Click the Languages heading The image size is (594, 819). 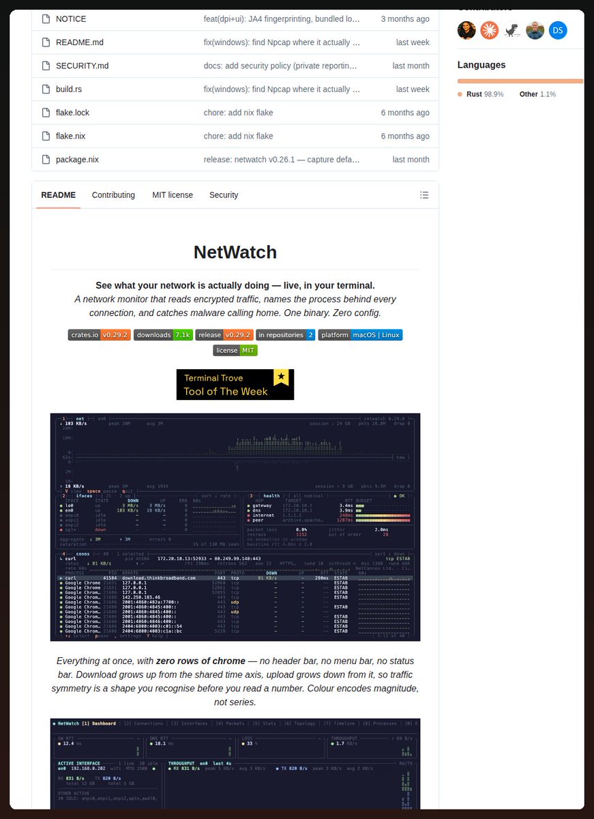click(x=481, y=65)
